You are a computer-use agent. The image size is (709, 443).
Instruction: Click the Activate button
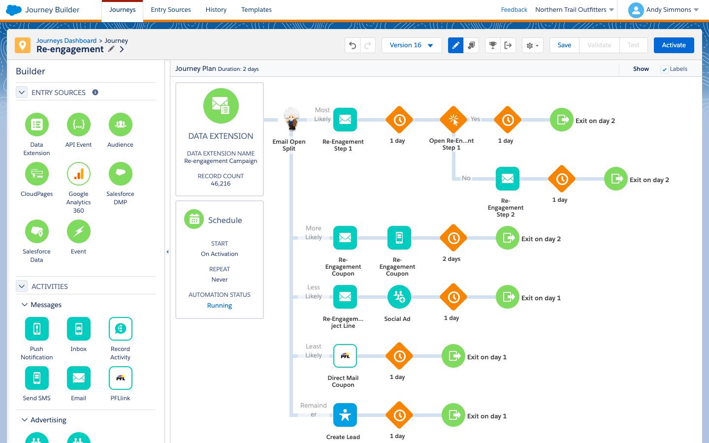pyautogui.click(x=674, y=45)
